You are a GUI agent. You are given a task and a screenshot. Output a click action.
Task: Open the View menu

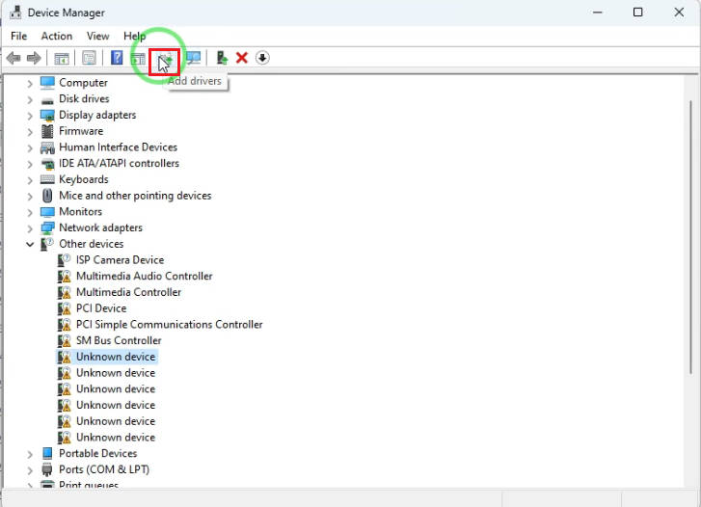pos(97,36)
